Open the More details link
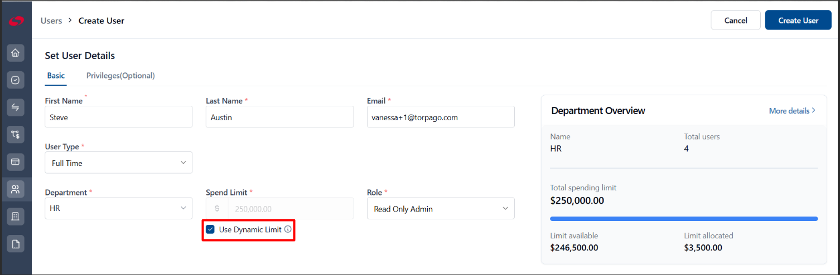The width and height of the screenshot is (840, 275). (x=792, y=111)
